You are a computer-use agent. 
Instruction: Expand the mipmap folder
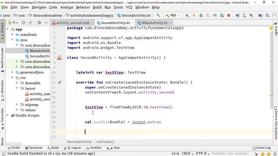[x=17, y=104]
